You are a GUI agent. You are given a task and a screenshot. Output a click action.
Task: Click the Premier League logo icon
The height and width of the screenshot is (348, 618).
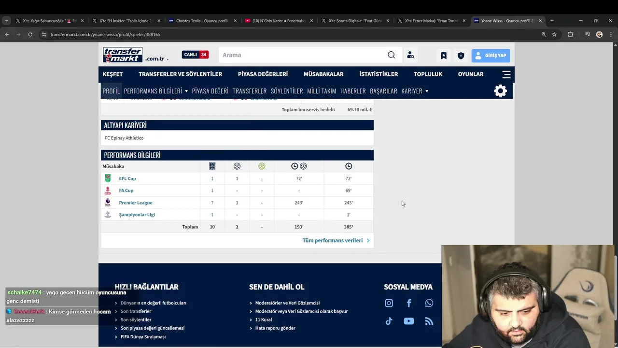[x=108, y=203]
